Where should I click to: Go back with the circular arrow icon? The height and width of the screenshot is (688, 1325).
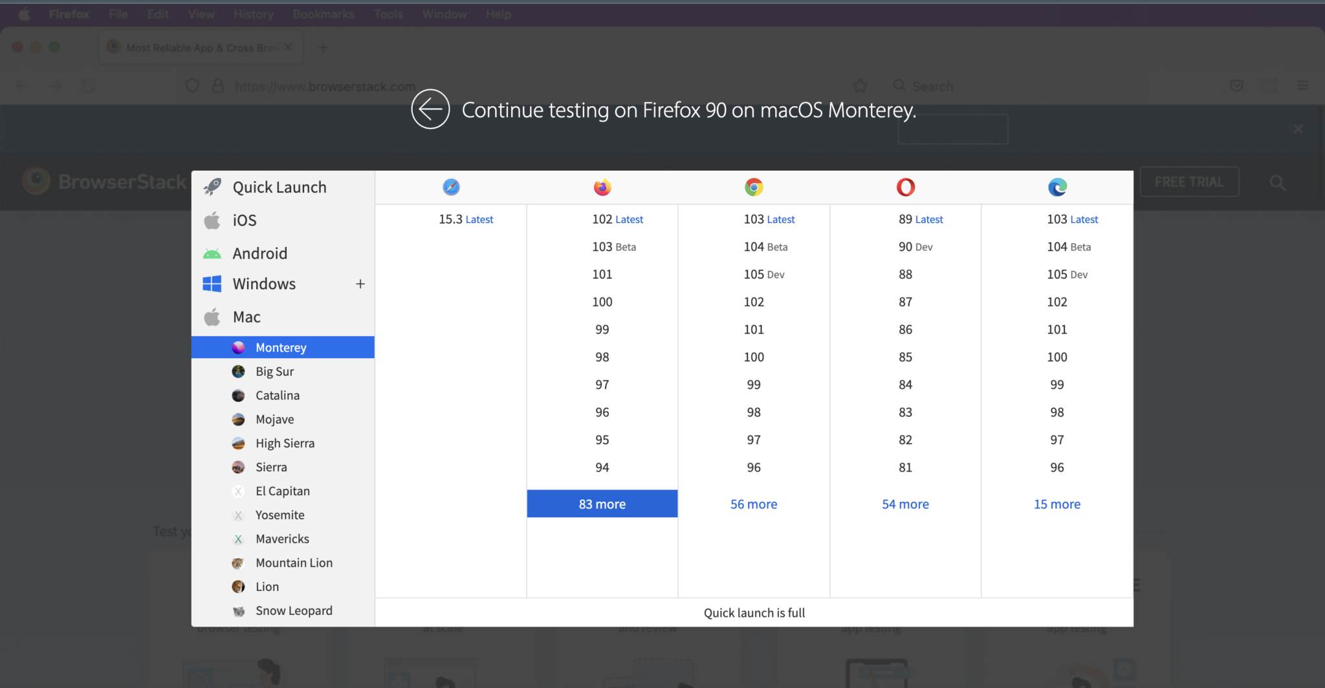pyautogui.click(x=430, y=109)
